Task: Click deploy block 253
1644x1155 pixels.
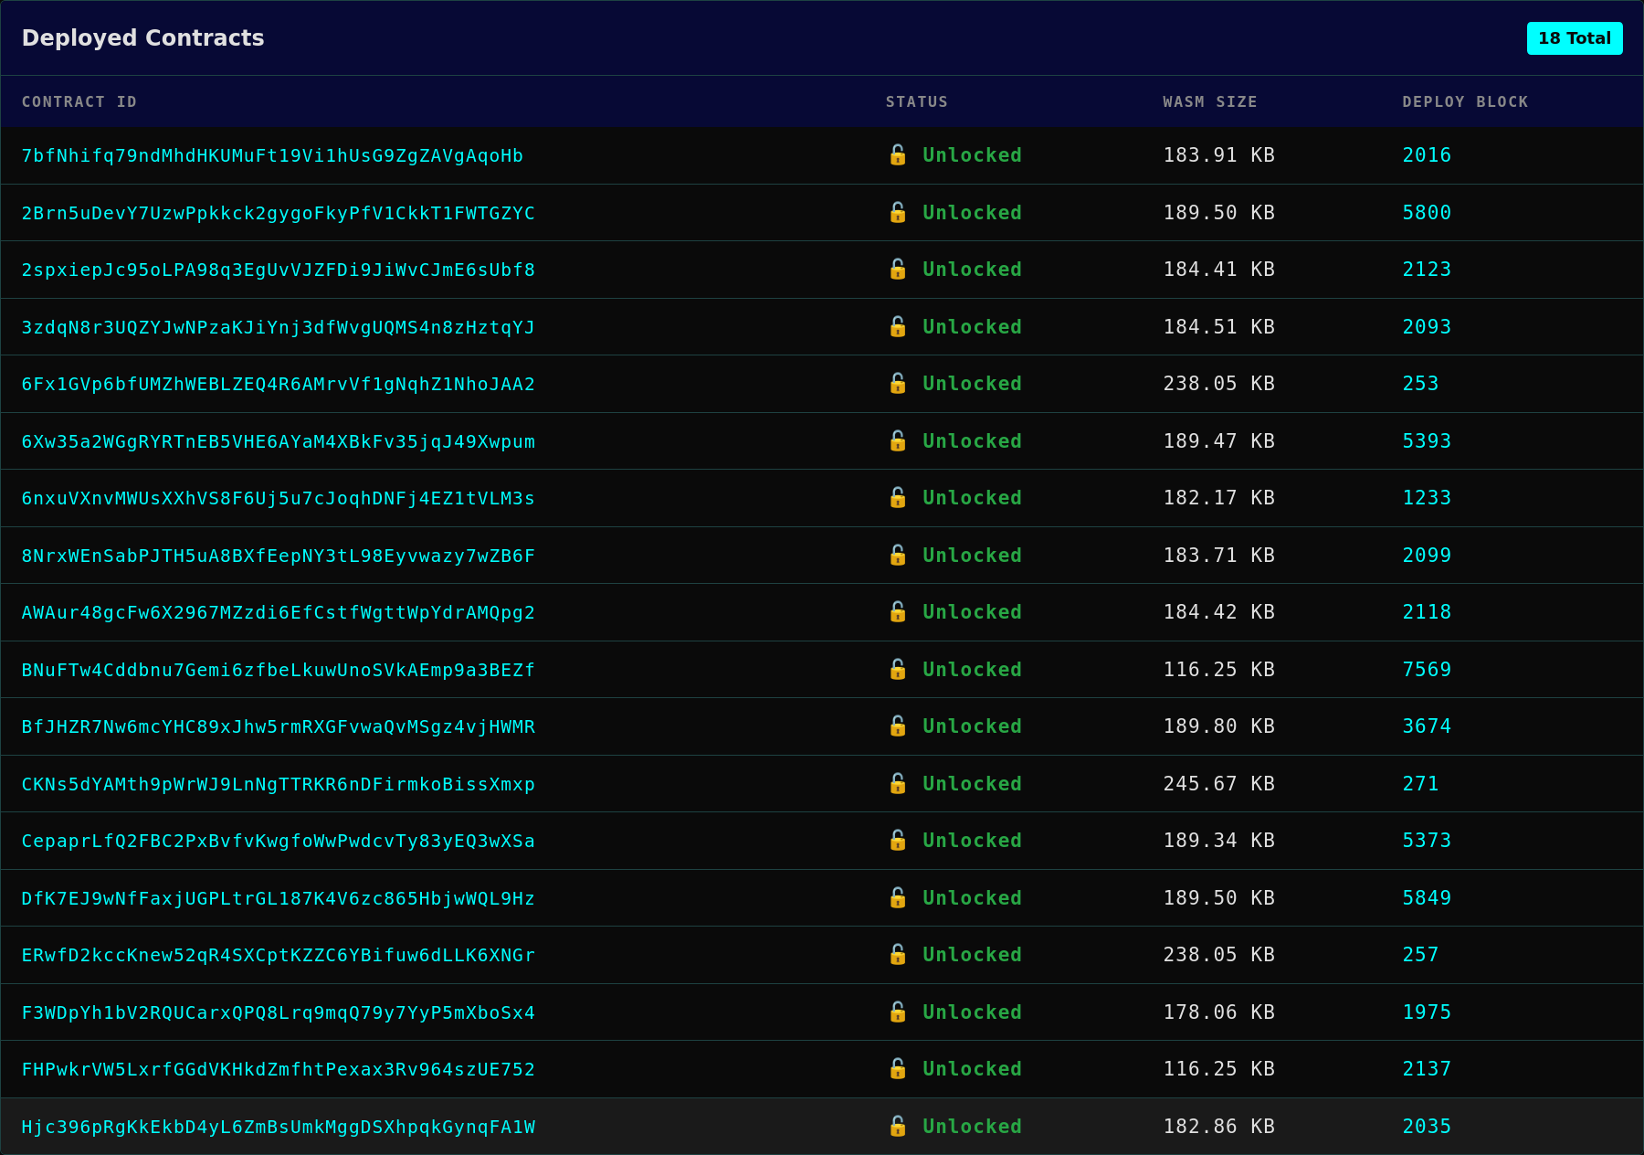Action: pos(1420,384)
